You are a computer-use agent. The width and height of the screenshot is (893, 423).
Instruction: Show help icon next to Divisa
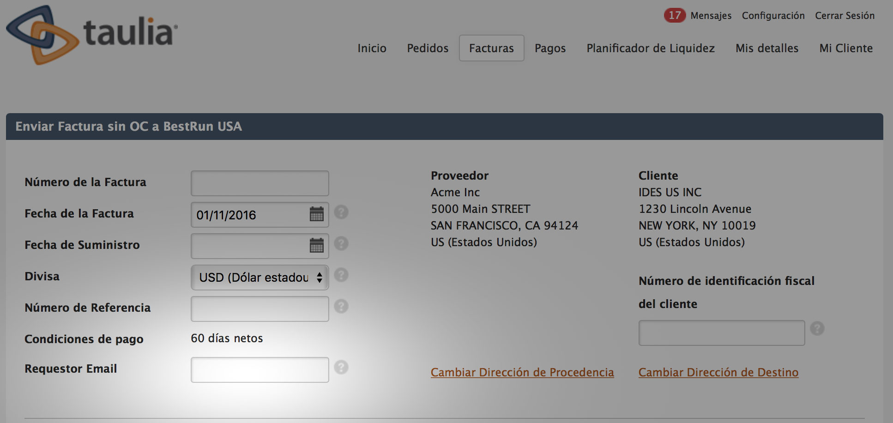point(341,275)
